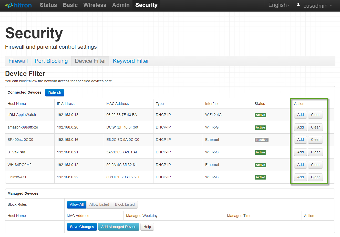Clear the SR400ac-0CC0 entry
Image resolution: width=340 pixels, height=237 pixels.
315,140
